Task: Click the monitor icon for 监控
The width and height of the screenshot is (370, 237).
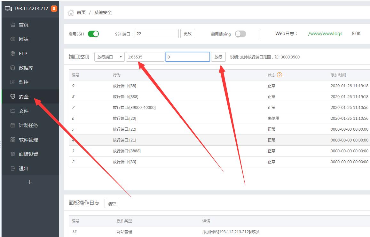Action: pyautogui.click(x=13, y=82)
